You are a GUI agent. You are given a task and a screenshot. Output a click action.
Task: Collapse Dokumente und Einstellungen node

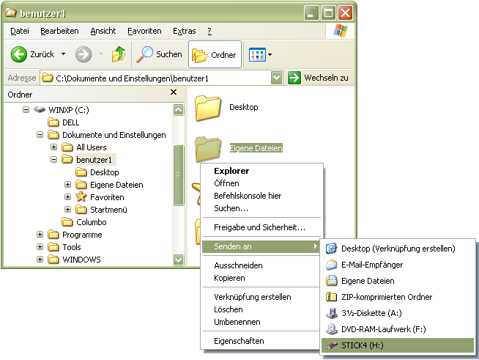[40, 135]
